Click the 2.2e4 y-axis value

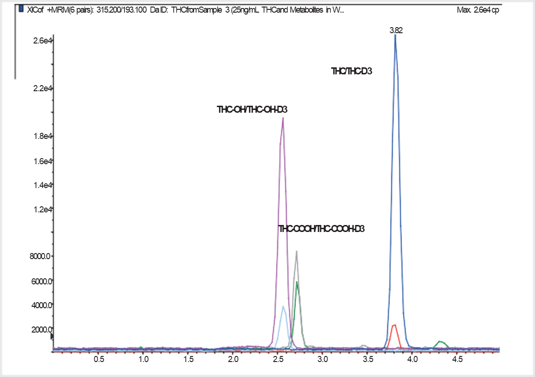click(43, 88)
